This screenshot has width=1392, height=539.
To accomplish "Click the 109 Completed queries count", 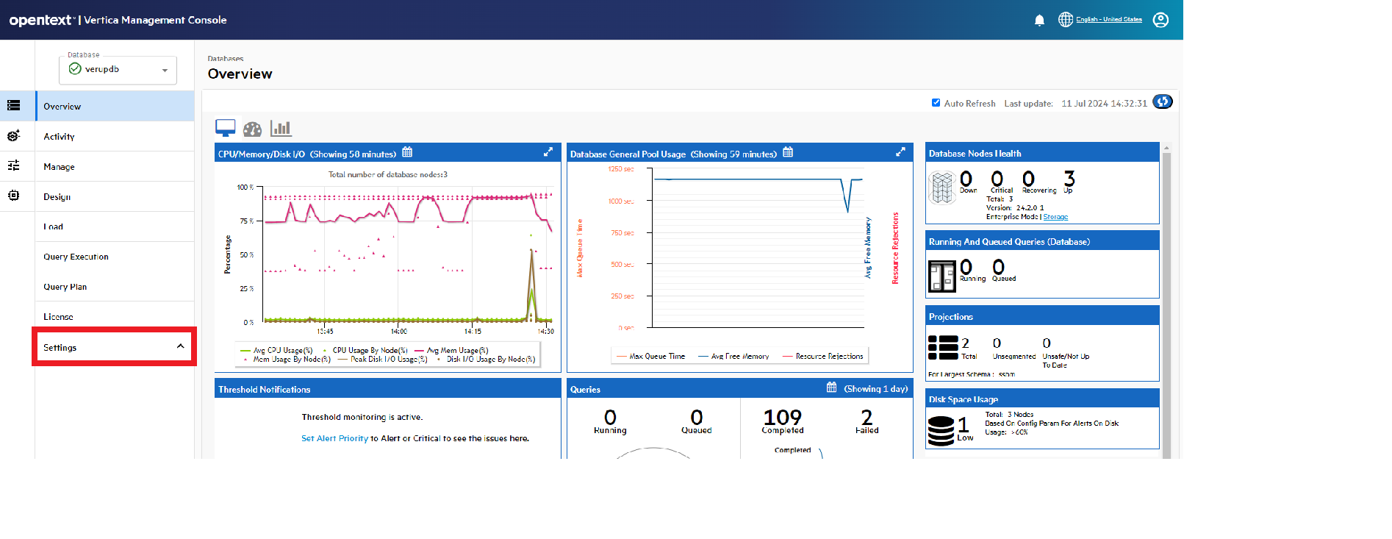I will (783, 418).
